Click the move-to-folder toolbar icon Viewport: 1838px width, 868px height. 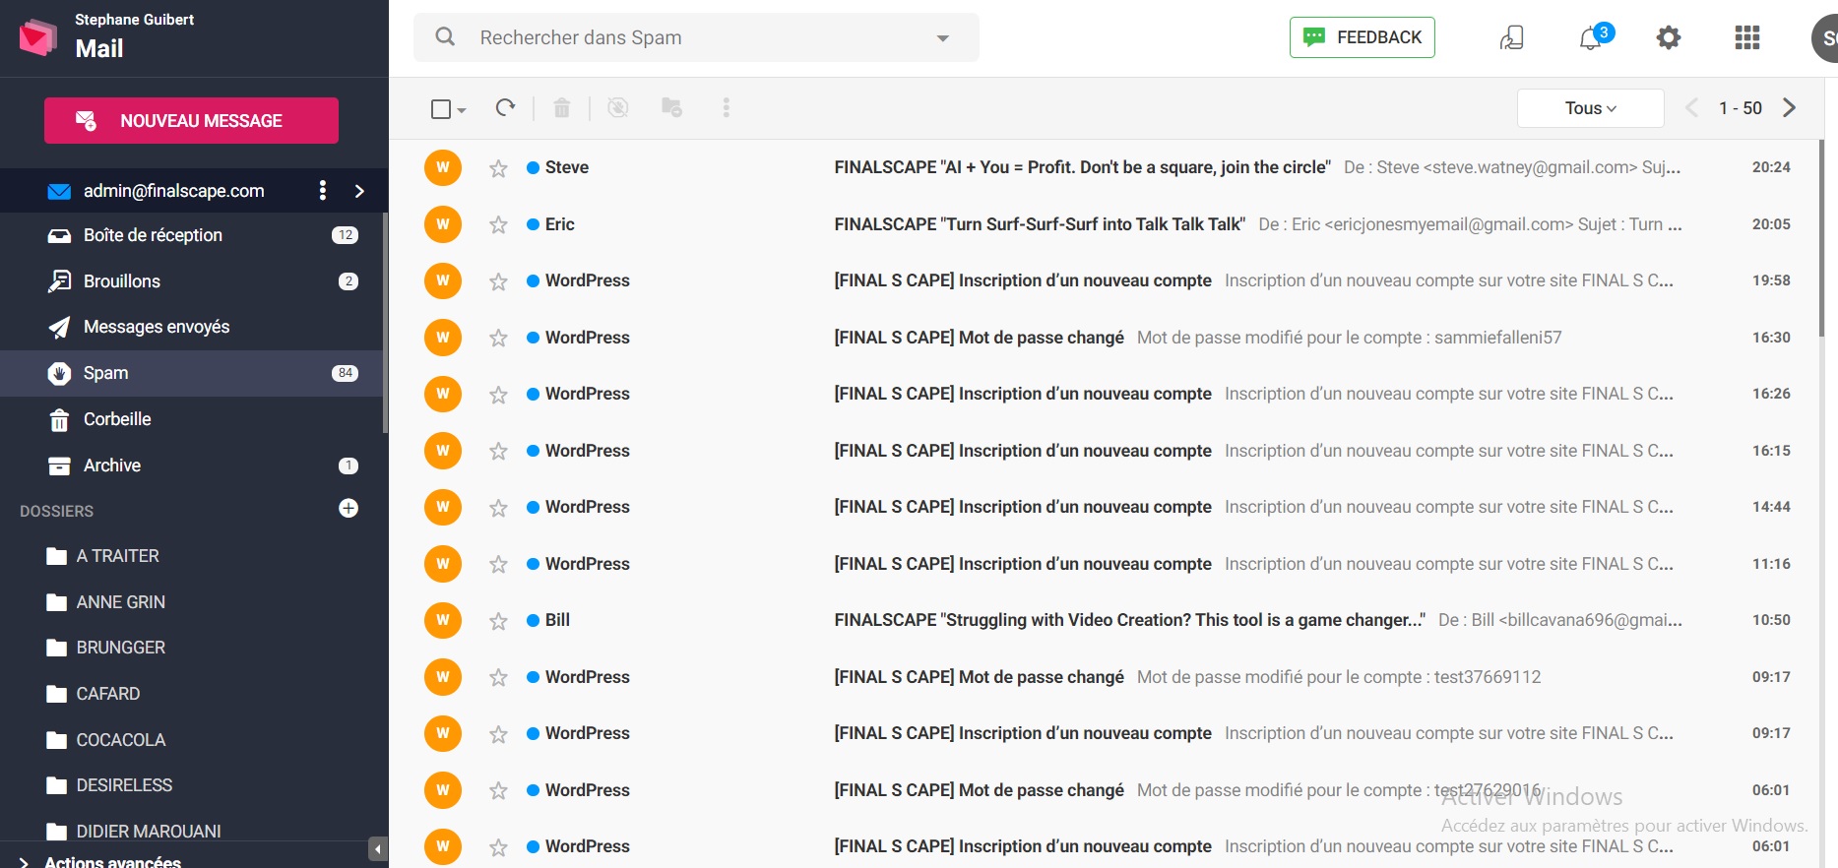pos(672,107)
